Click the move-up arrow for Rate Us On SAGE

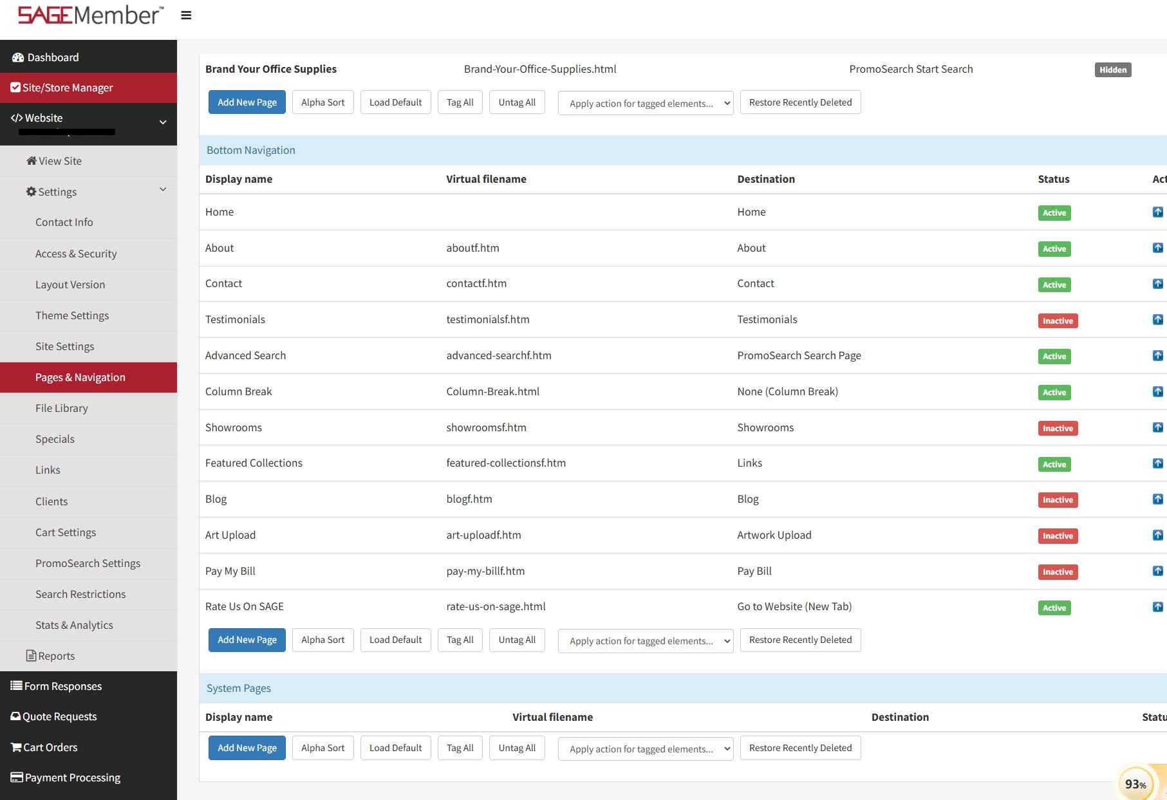pyautogui.click(x=1157, y=606)
